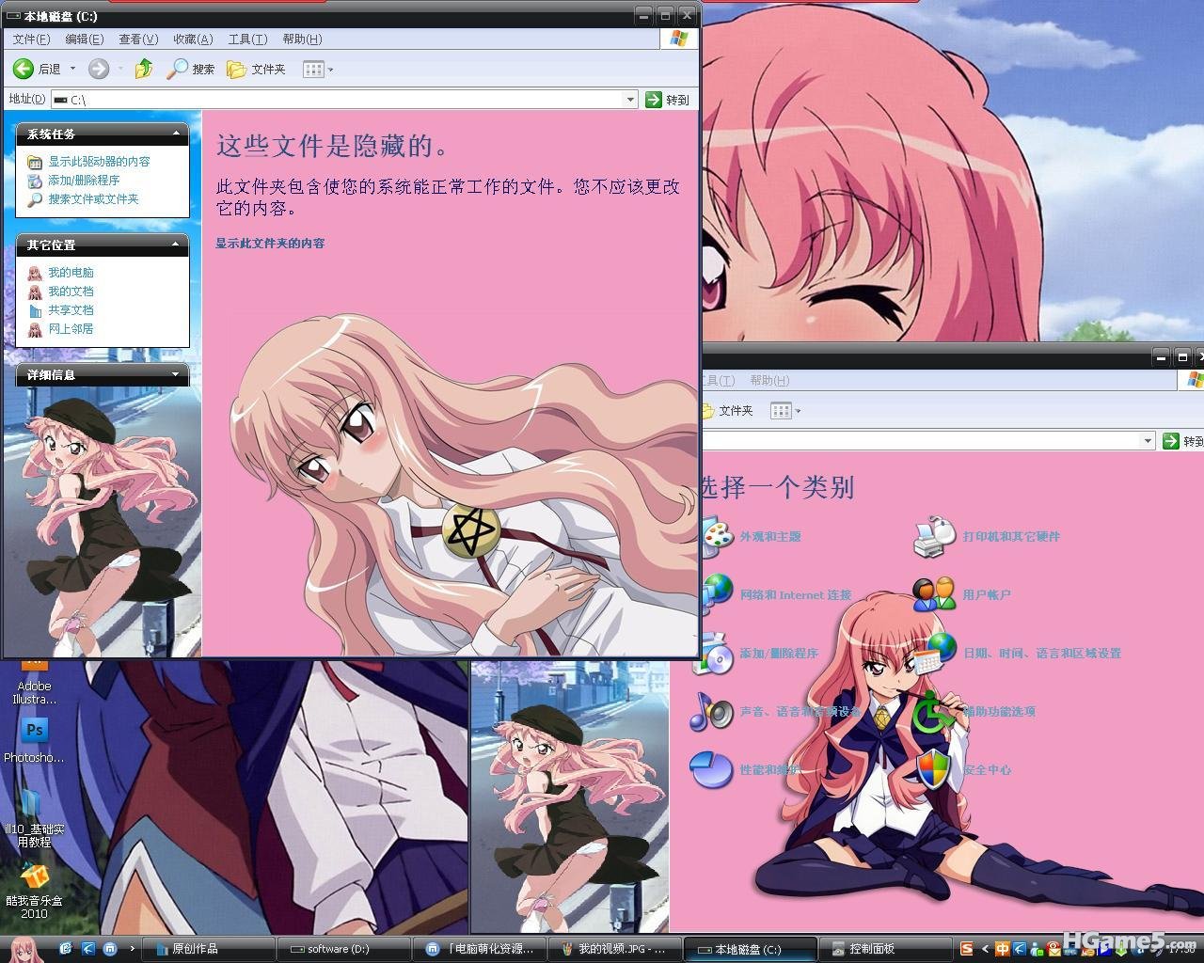Open the 用户帐户 people icon

pyautogui.click(x=934, y=594)
